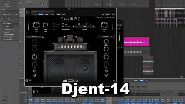This screenshot has height=104, width=185.
Task: Open the cabinet speaker section icon
Action: pos(75,18)
